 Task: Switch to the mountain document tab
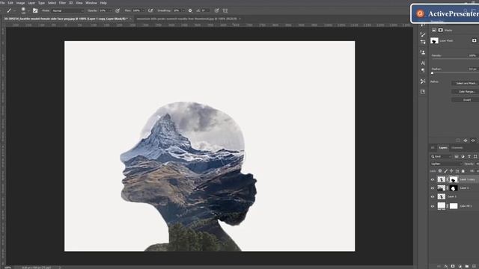click(x=187, y=19)
